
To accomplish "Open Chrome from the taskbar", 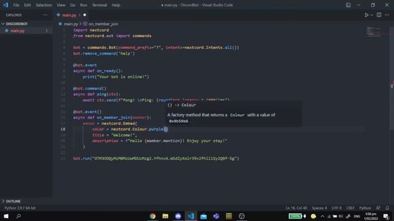I will tap(153, 216).
